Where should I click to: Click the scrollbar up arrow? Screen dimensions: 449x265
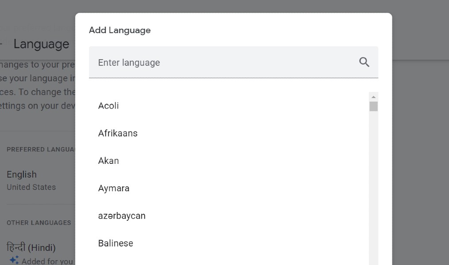pyautogui.click(x=373, y=97)
